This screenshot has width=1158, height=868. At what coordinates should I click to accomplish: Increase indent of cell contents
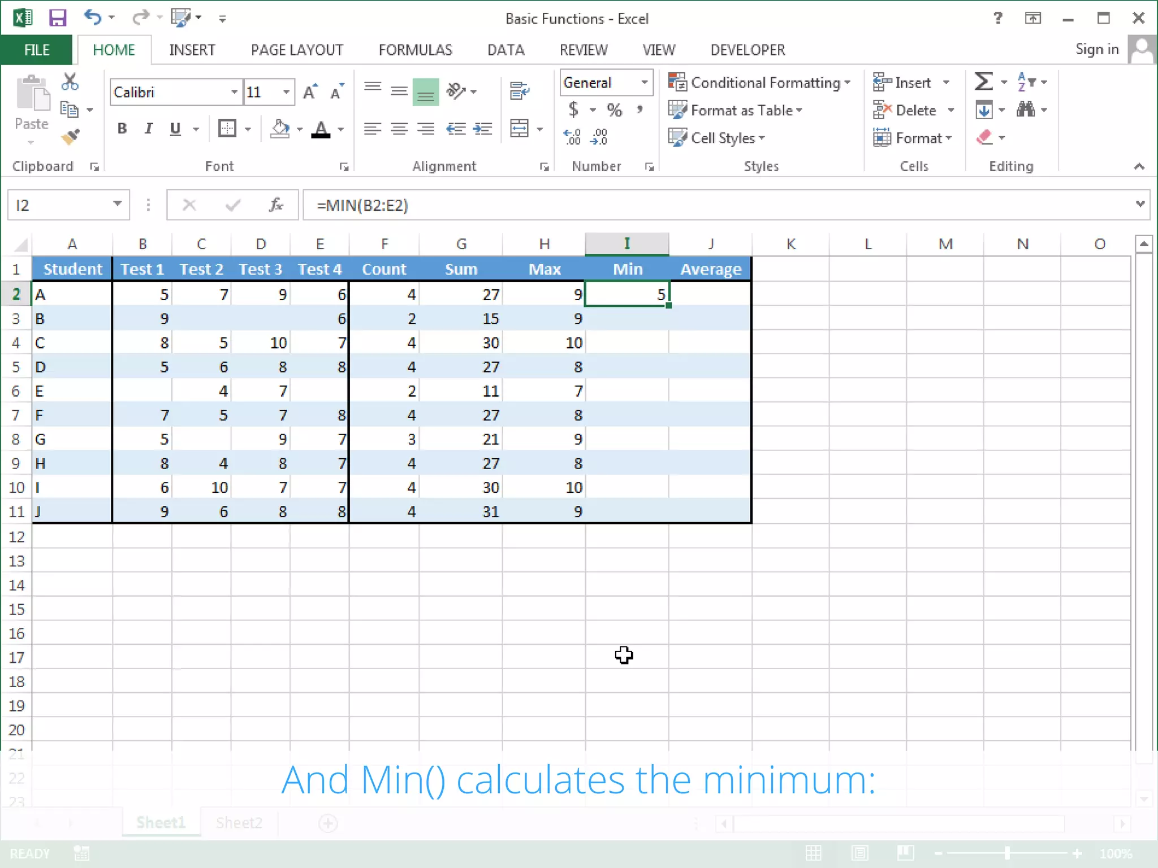(x=482, y=129)
